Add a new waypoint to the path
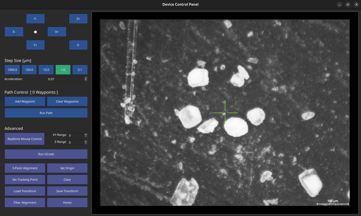Viewport: 361px width, 216px height. coord(25,101)
